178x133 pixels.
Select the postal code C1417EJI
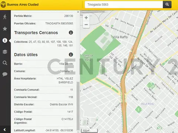(67, 119)
